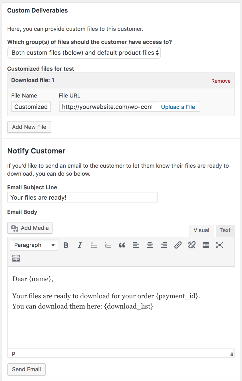The image size is (242, 381).
Task: Open the Paragraph format dropdown
Action: coord(34,245)
